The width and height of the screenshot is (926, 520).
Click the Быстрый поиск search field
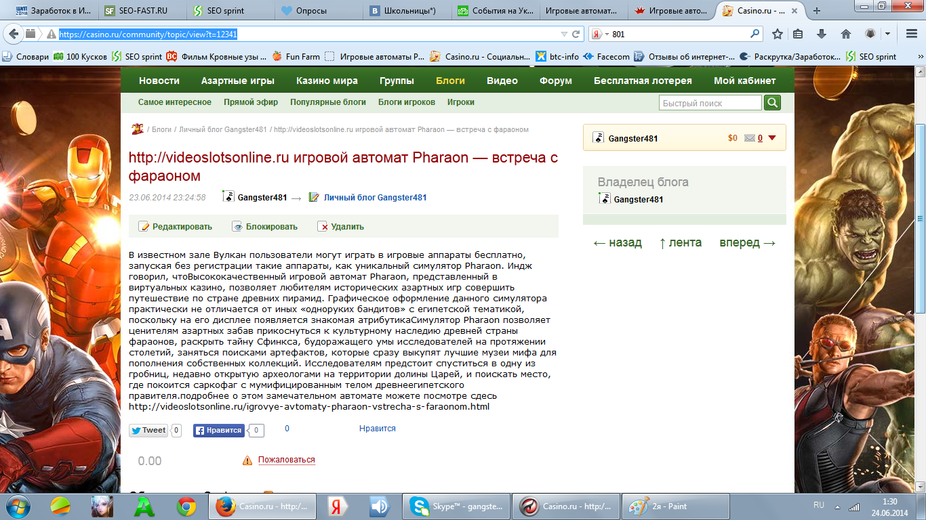click(710, 103)
